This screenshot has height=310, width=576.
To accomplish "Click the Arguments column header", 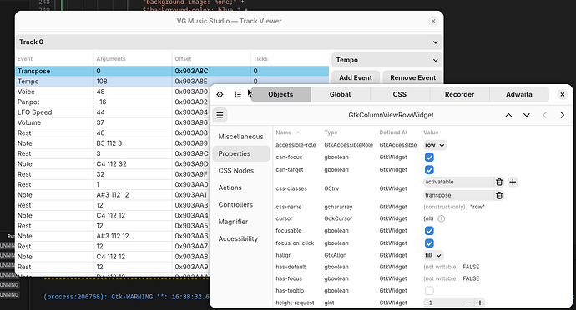I will coord(133,59).
